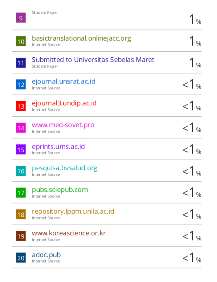Click the teal source number 16 badge
Screen dimensions: 217x282
21,171
